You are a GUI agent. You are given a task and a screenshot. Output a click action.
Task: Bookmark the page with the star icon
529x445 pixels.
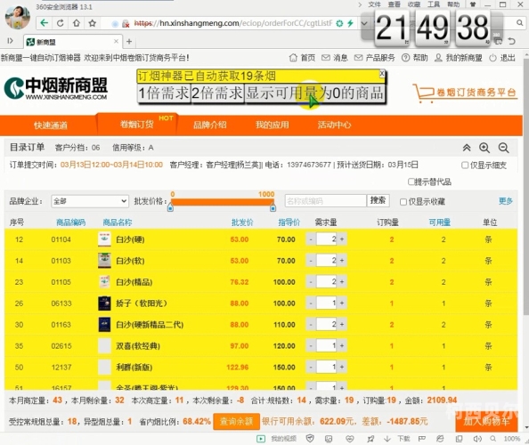pyautogui.click(x=92, y=23)
